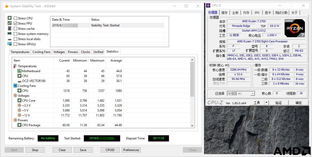Click the Powers group lightning icon
Viewport: 312px width, 157px height.
(15, 120)
